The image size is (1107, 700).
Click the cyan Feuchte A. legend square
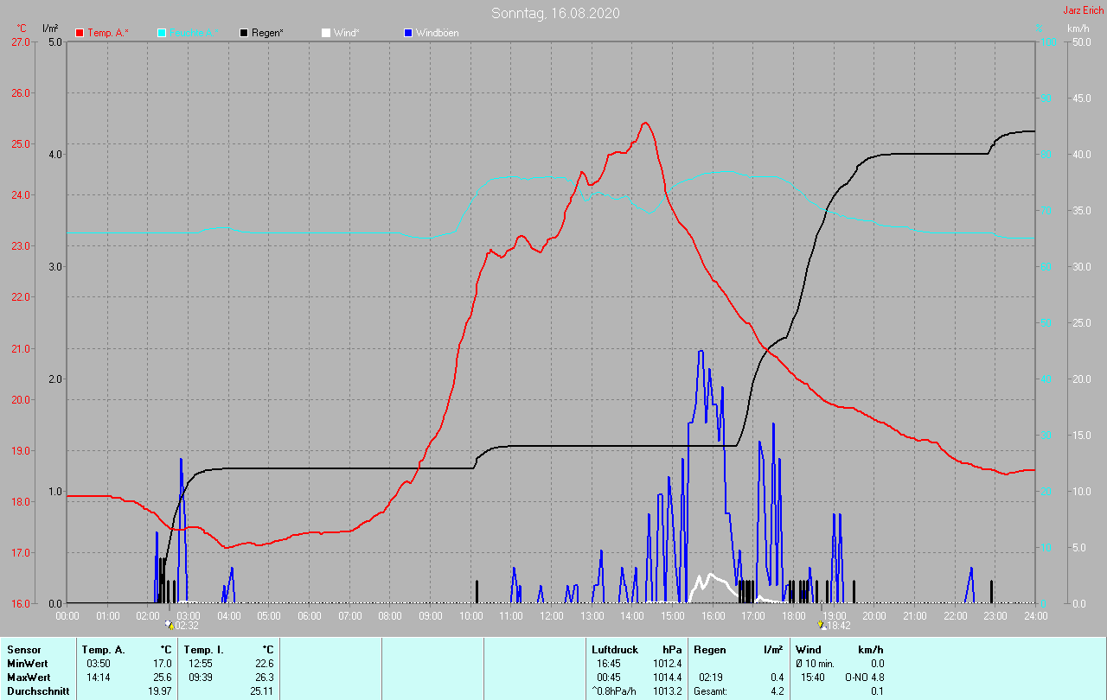[162, 33]
